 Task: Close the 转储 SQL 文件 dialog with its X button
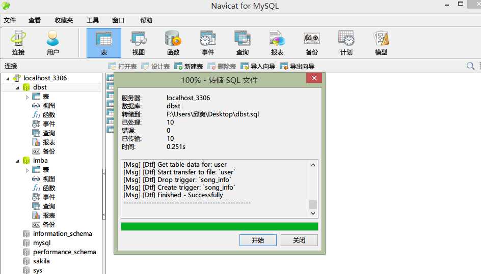tap(314, 78)
